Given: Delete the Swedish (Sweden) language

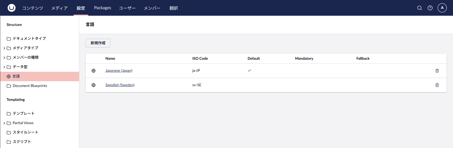Looking at the screenshot, I should tap(437, 85).
